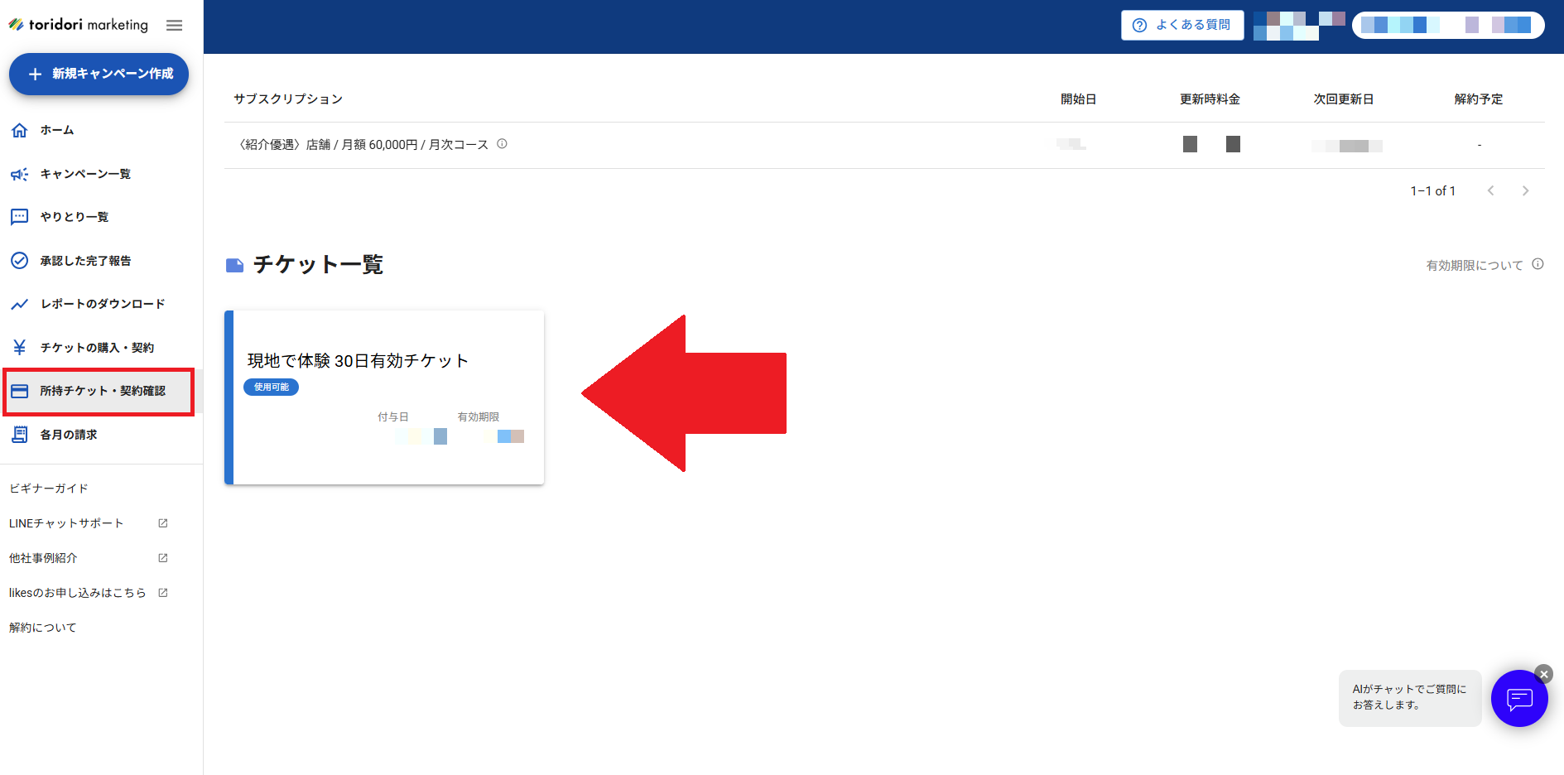Open the ビギナーガイド link
Viewport: 1564px width, 775px height.
point(49,489)
